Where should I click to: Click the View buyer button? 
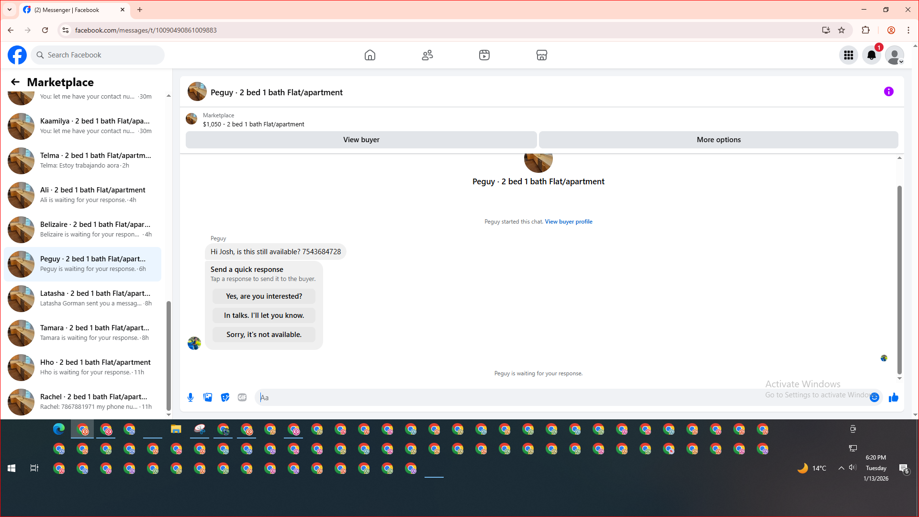[x=361, y=140]
